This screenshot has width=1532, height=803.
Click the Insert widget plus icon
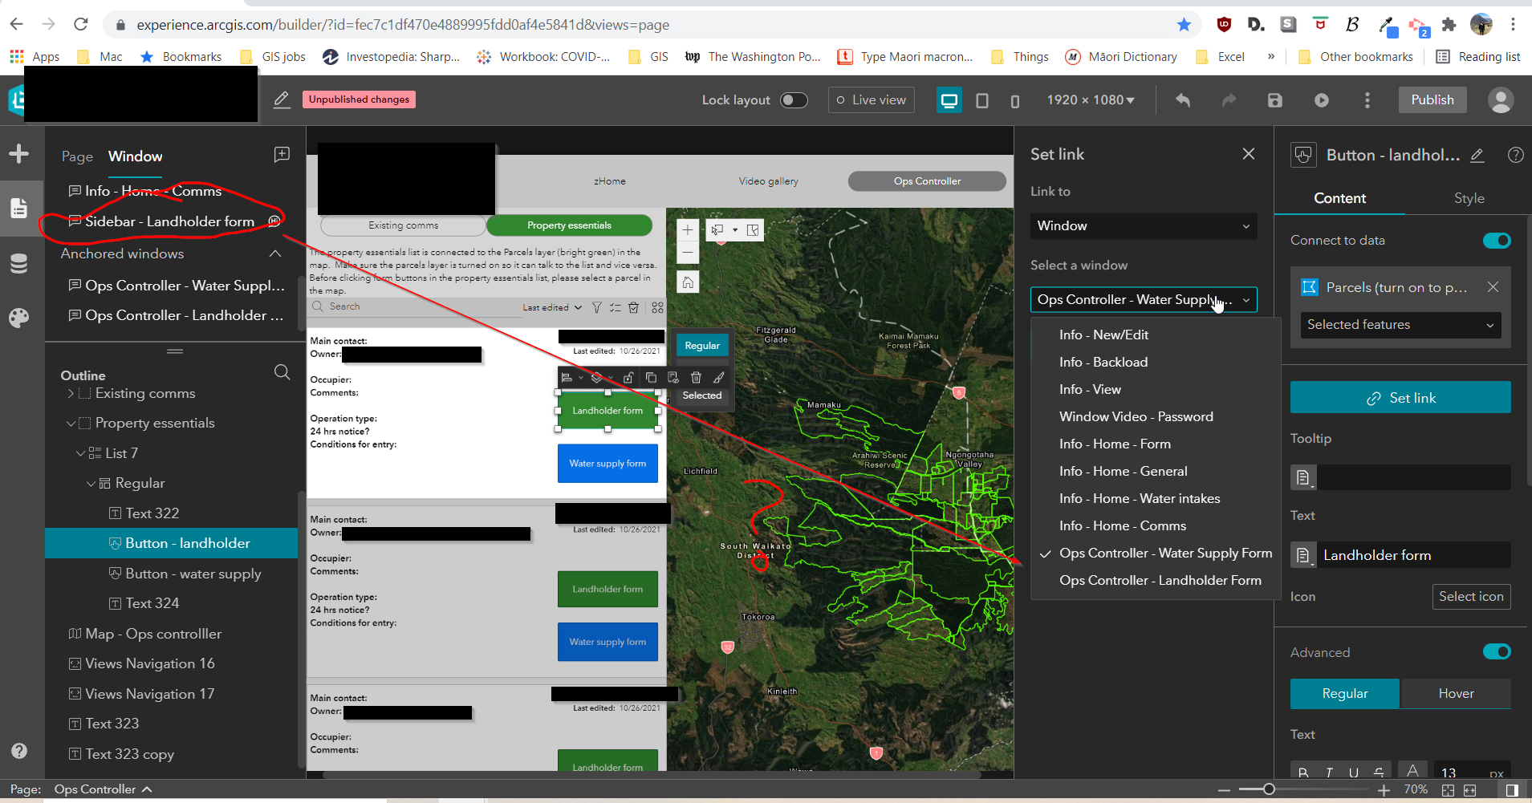click(19, 154)
